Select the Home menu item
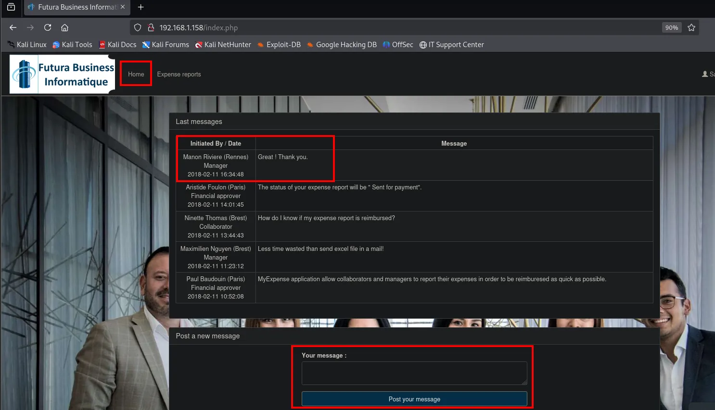715x410 pixels. [136, 74]
